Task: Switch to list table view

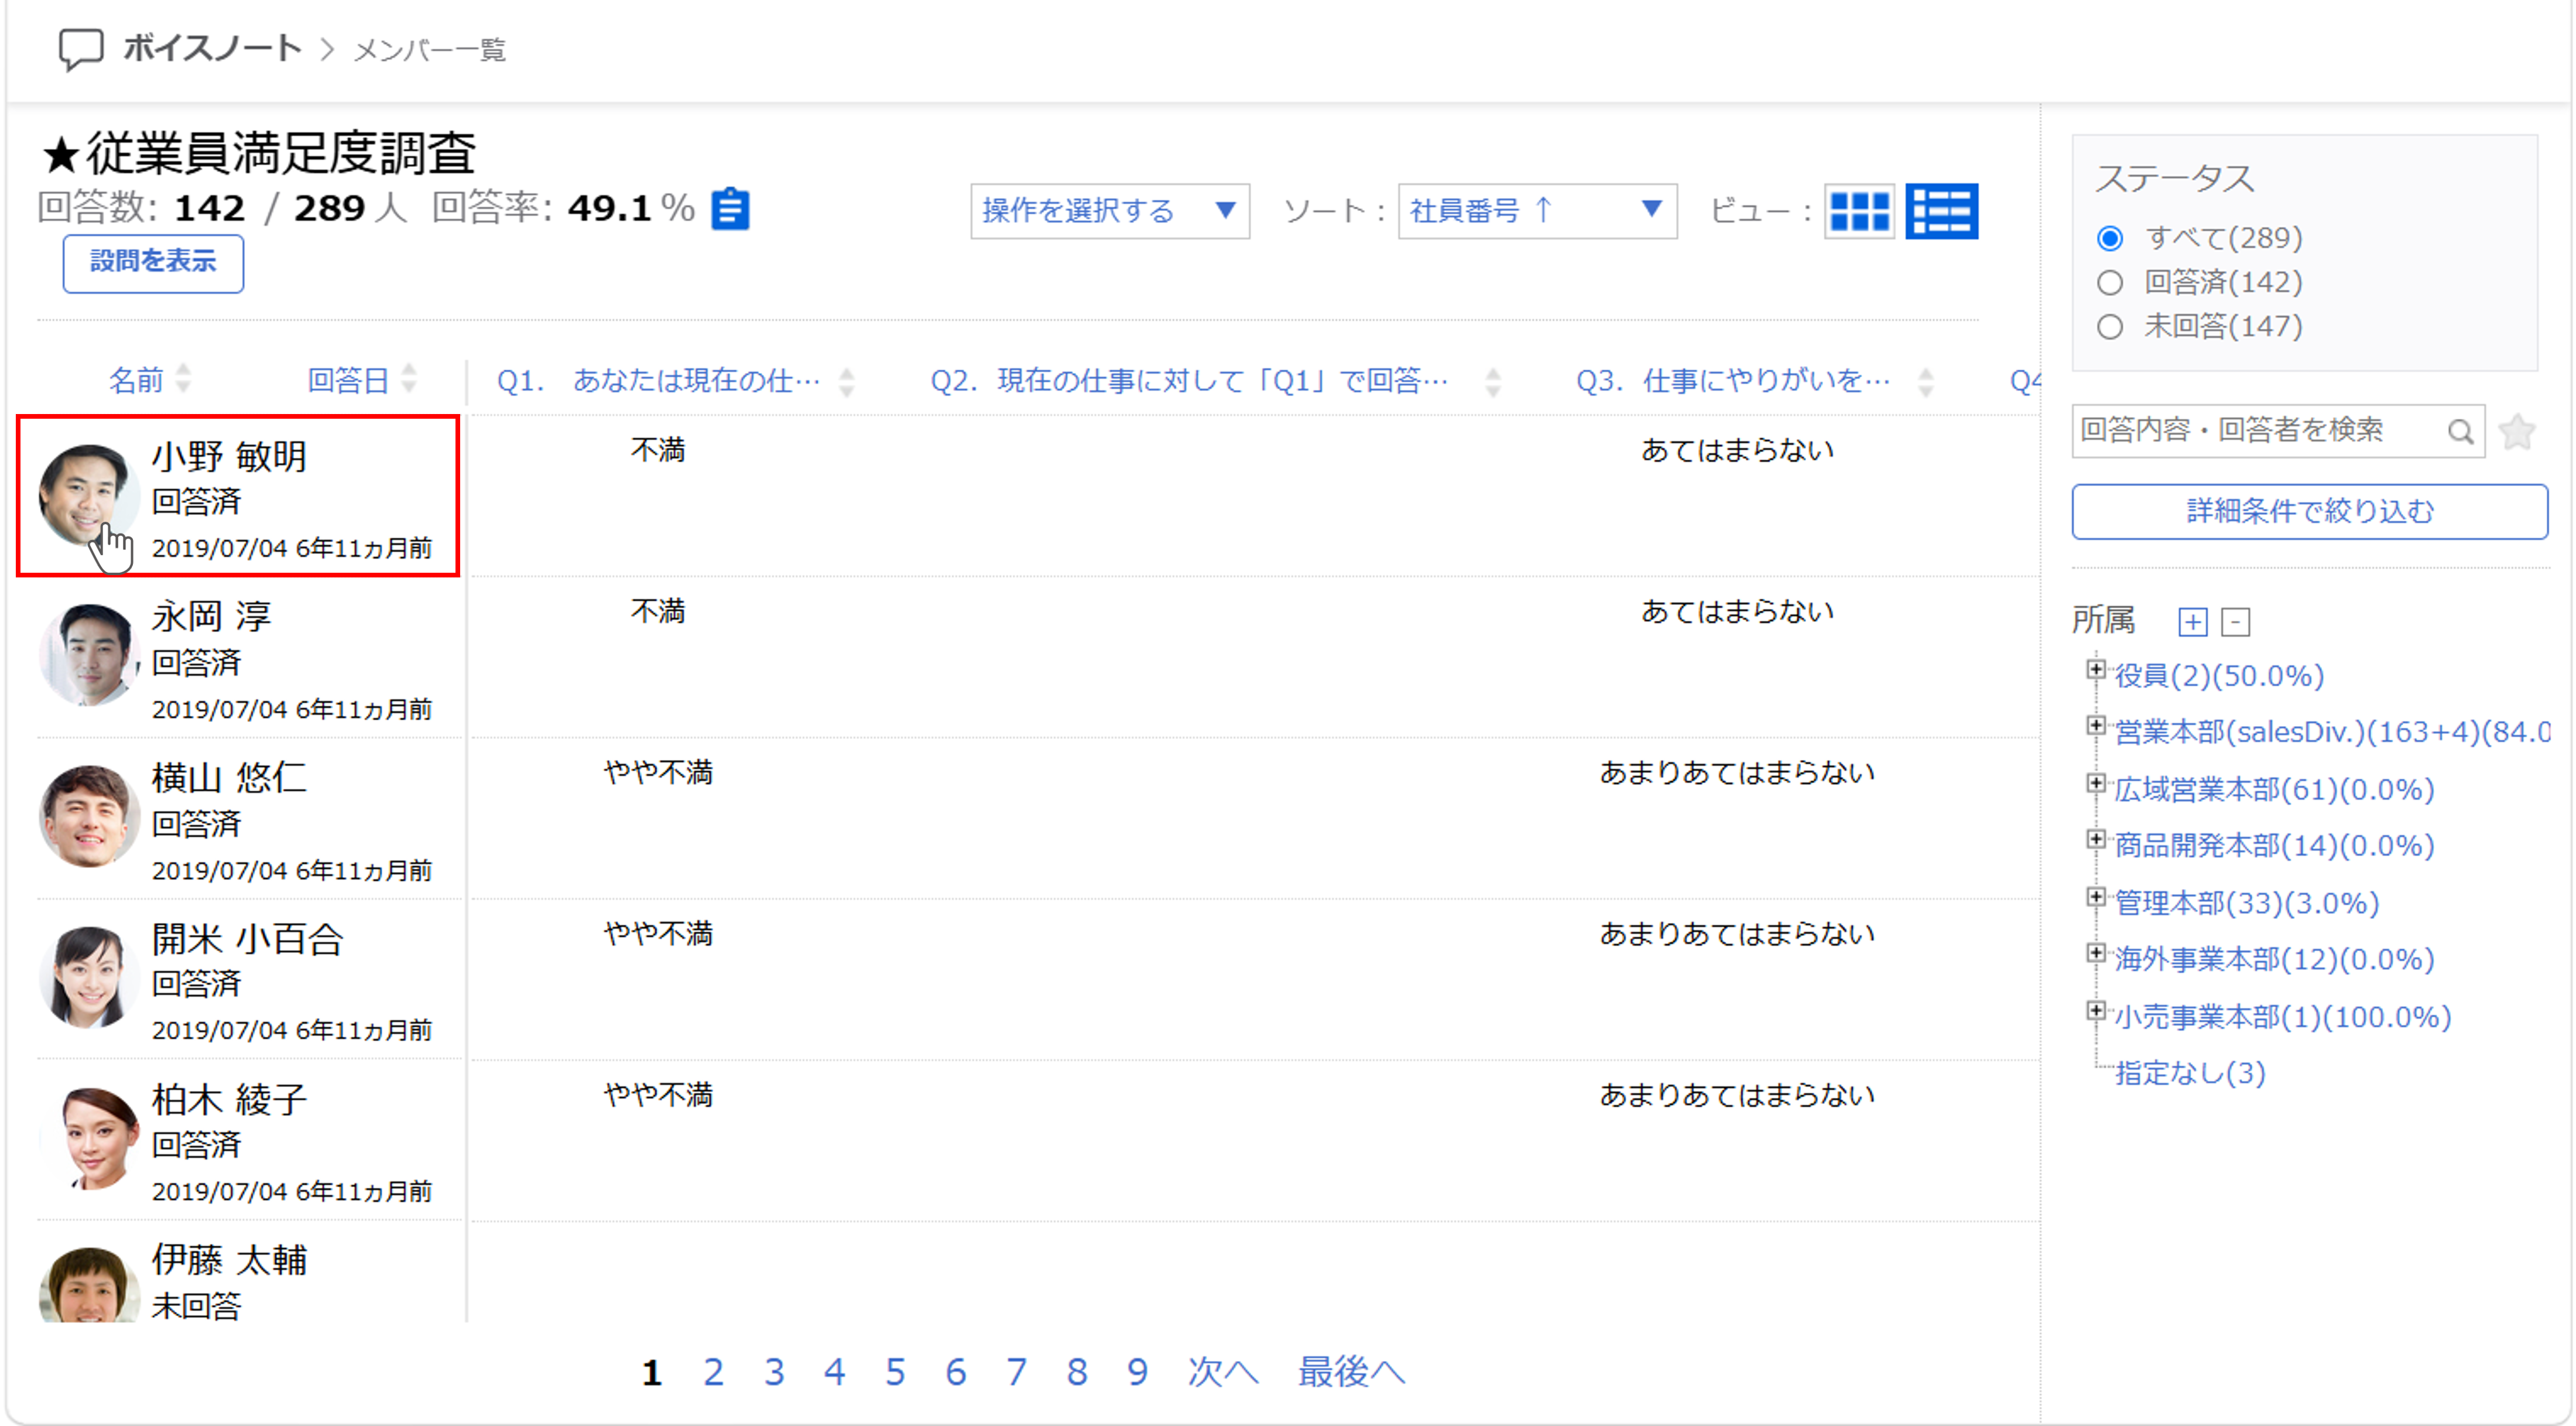Action: [x=1941, y=211]
